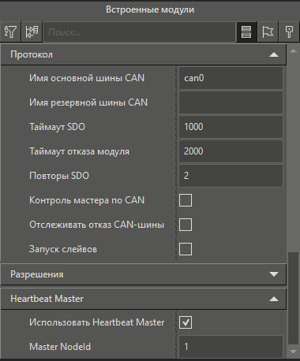The width and height of the screenshot is (300, 361).
Task: Click the Запуск слейвов label
Action: point(63,249)
